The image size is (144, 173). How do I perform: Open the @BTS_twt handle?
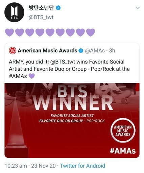41,17
